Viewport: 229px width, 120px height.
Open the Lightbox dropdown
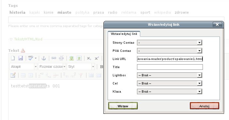pos(170,75)
